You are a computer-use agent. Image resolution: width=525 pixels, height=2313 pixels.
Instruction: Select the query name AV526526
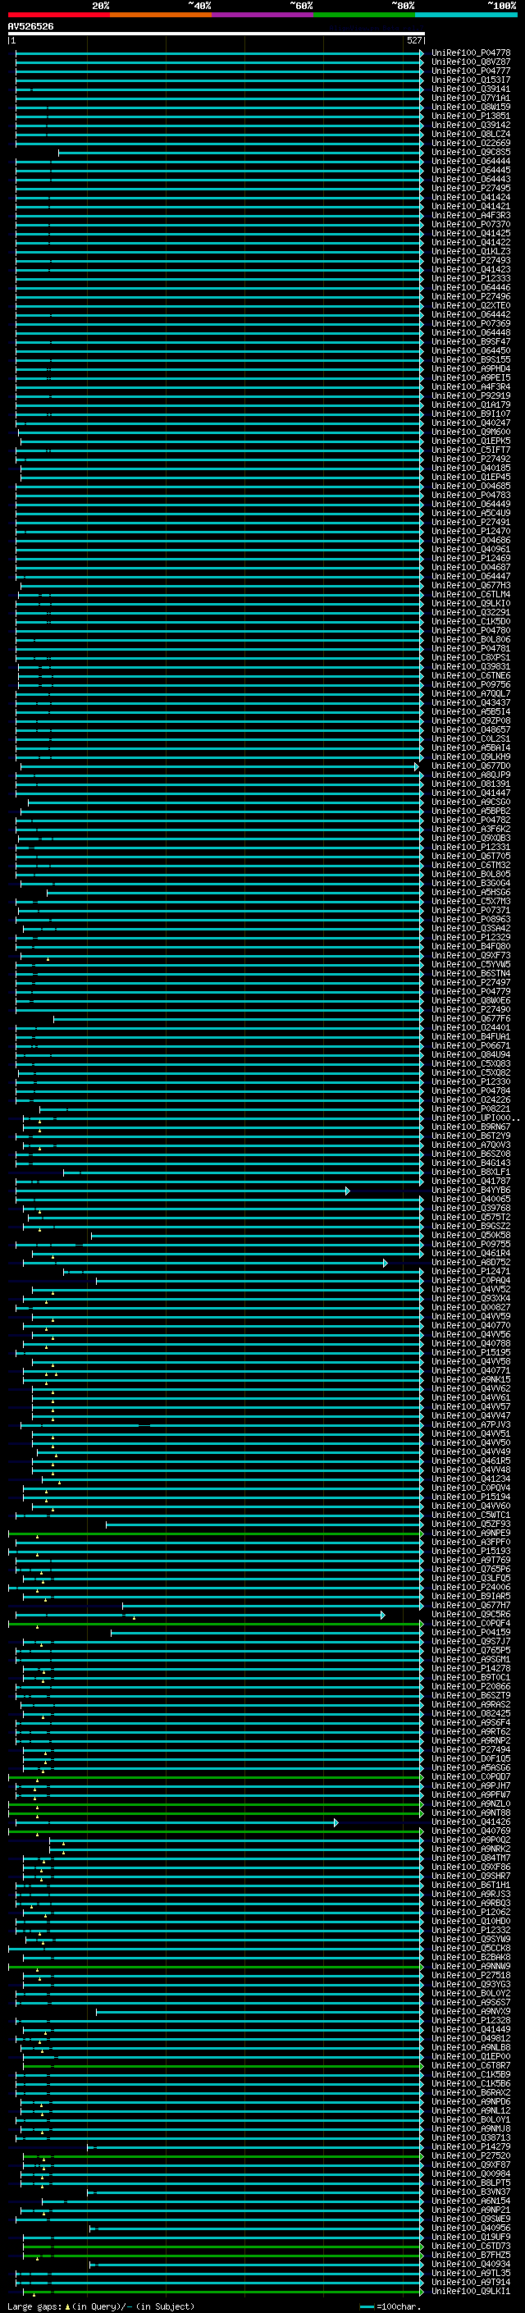click(x=30, y=27)
